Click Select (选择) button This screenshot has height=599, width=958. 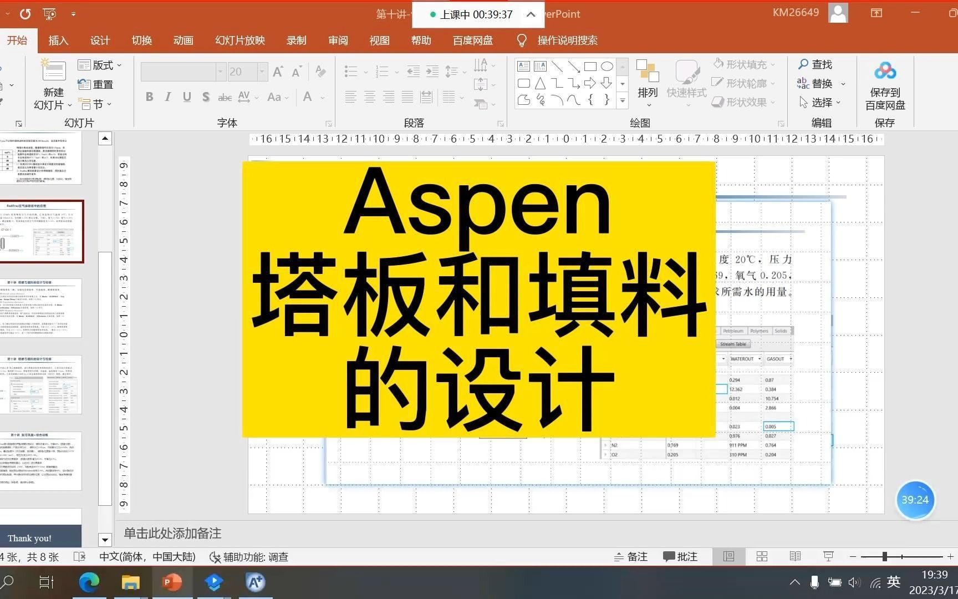(821, 102)
